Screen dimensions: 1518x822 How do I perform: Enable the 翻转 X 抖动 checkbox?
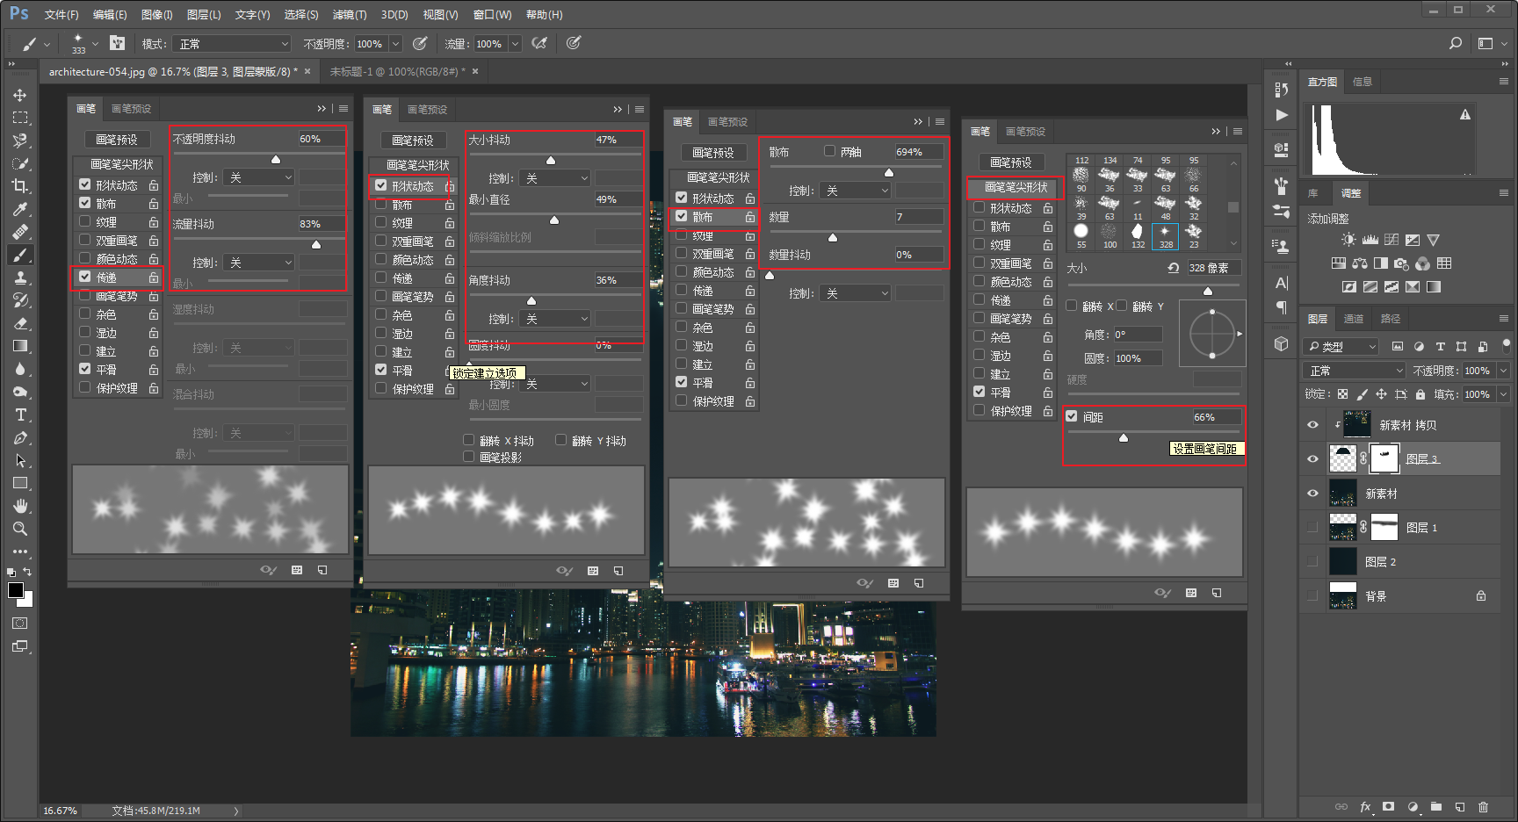point(468,440)
